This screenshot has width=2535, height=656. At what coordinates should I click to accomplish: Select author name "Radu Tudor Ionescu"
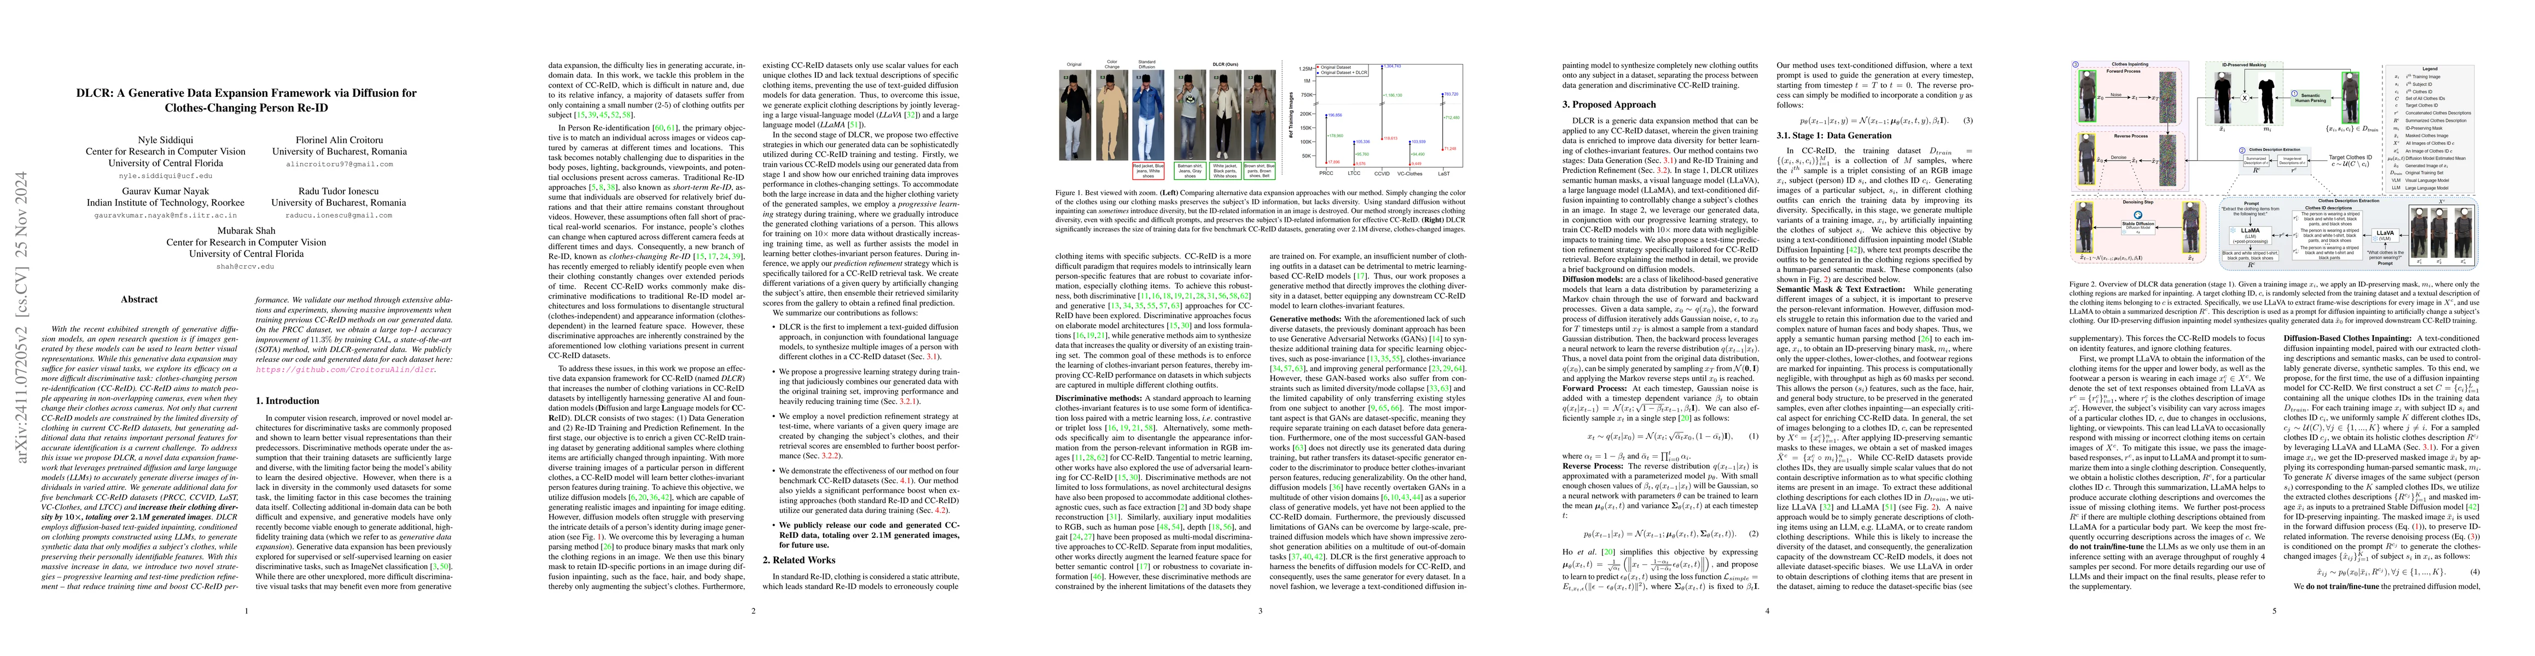tap(339, 192)
